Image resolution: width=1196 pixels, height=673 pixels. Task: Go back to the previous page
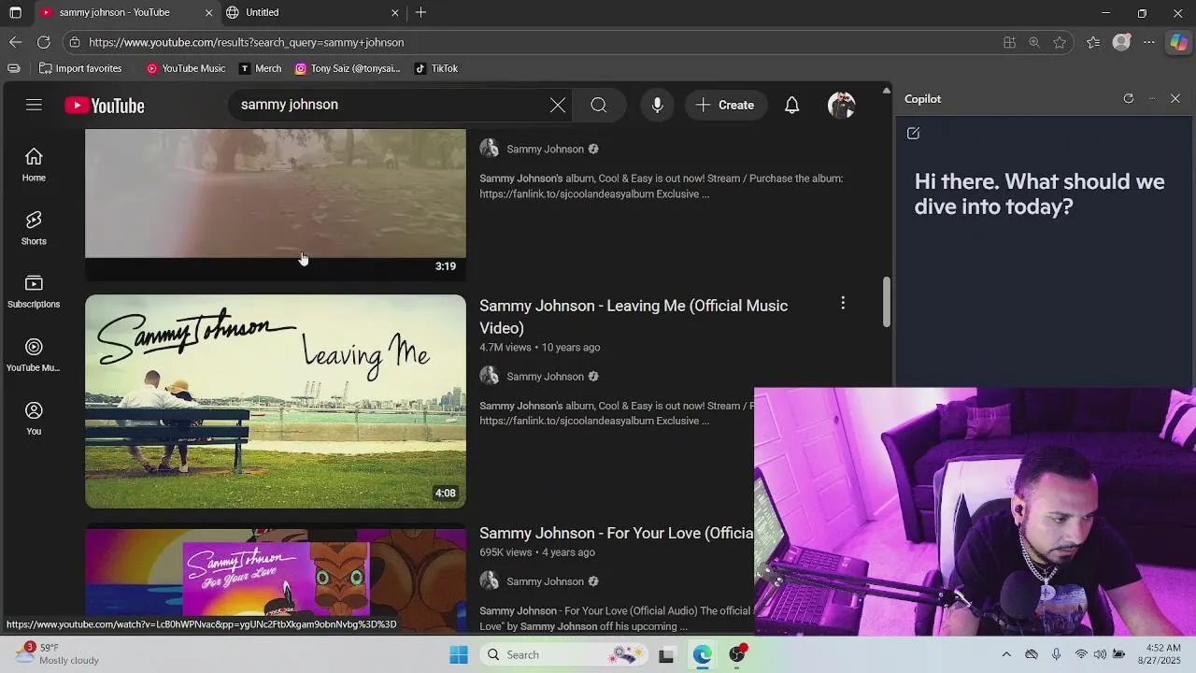coord(15,42)
